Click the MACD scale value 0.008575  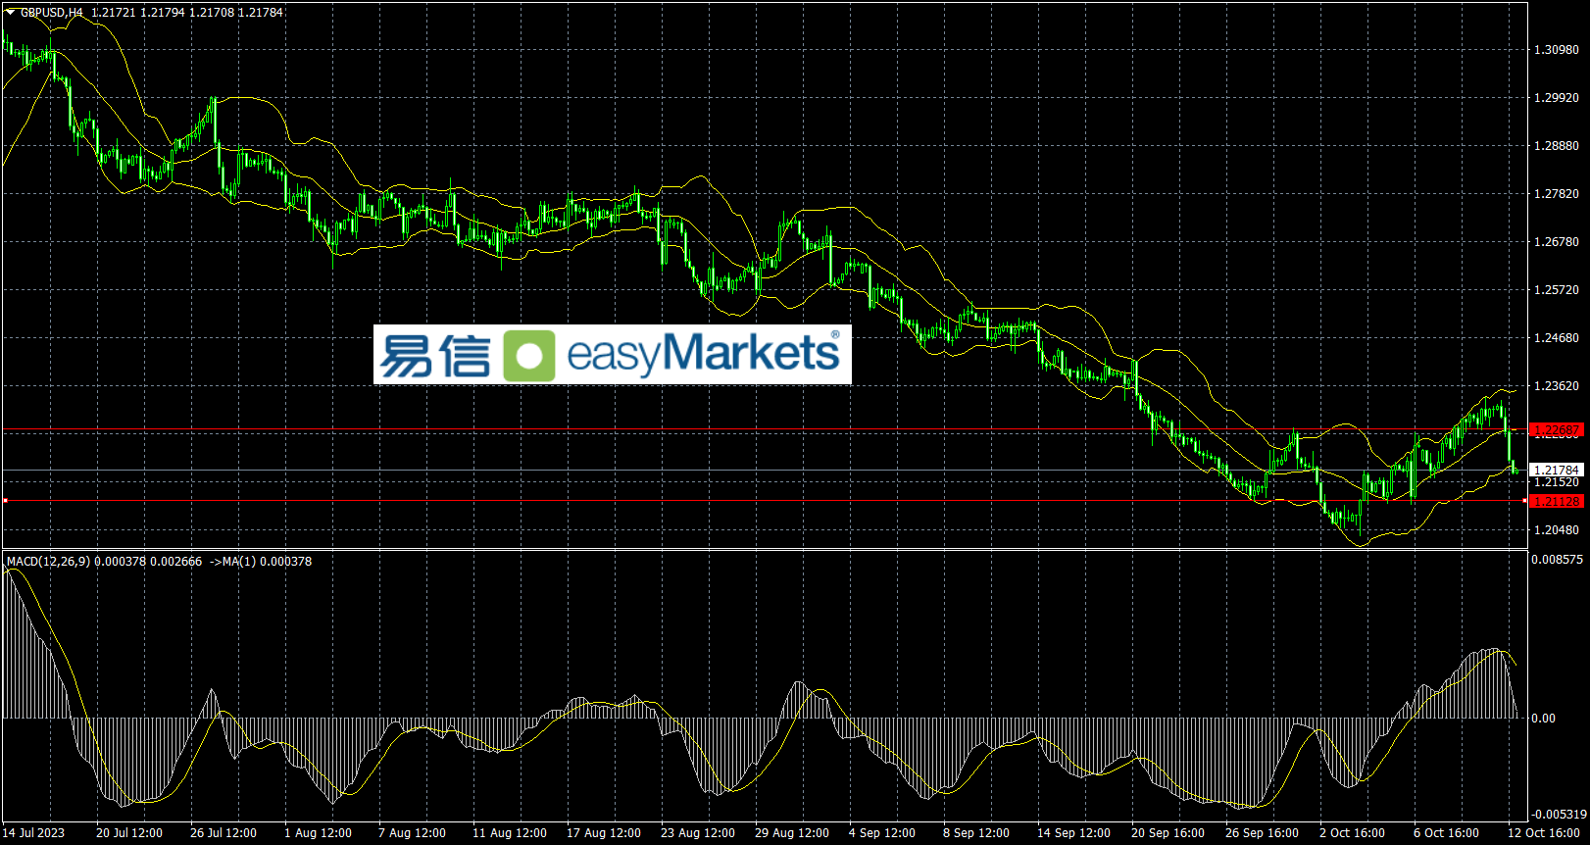pyautogui.click(x=1559, y=560)
